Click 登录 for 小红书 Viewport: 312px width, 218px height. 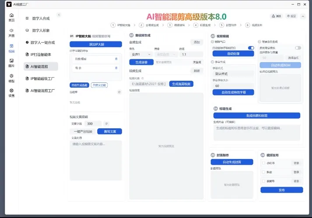[x=296, y=163]
